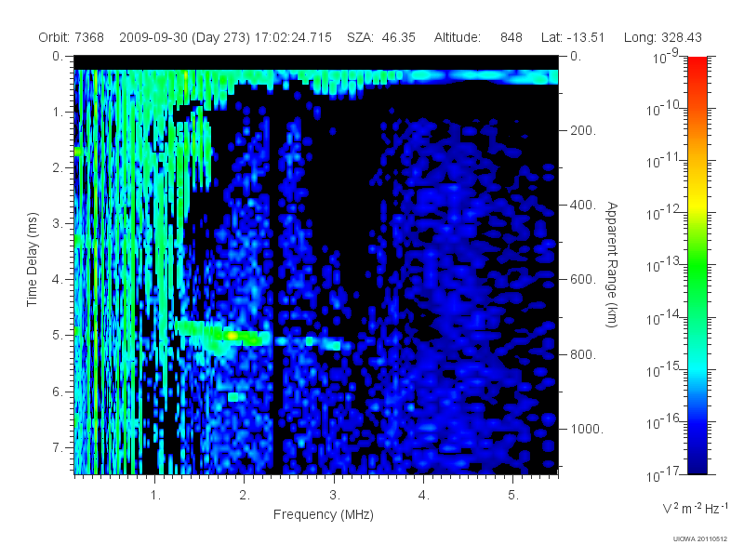This screenshot has height=558, width=744.
Task: Click the apparent range label "600."
Action: (x=583, y=280)
